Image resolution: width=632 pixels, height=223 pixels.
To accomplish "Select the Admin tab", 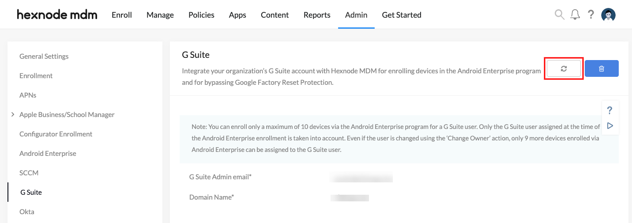I will pos(356,15).
